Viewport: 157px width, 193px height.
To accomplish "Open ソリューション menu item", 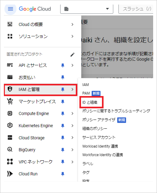I will [x=33, y=36].
